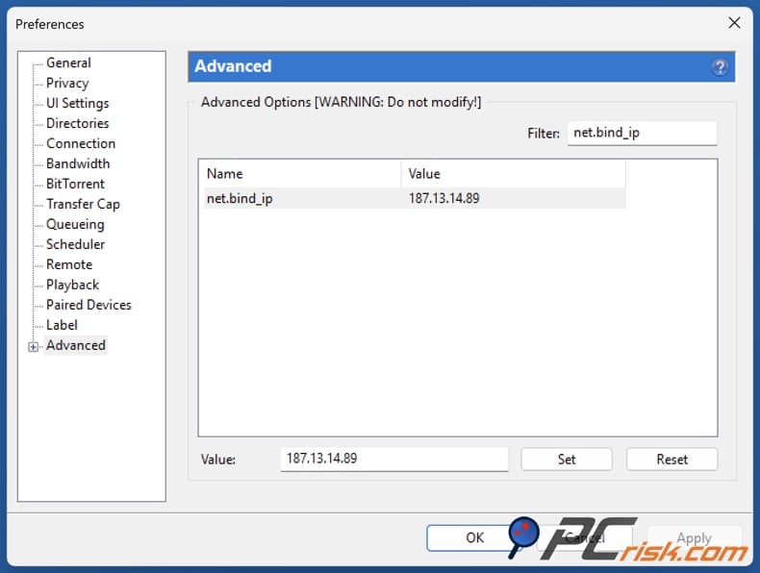Close the Preferences dialog

click(734, 23)
